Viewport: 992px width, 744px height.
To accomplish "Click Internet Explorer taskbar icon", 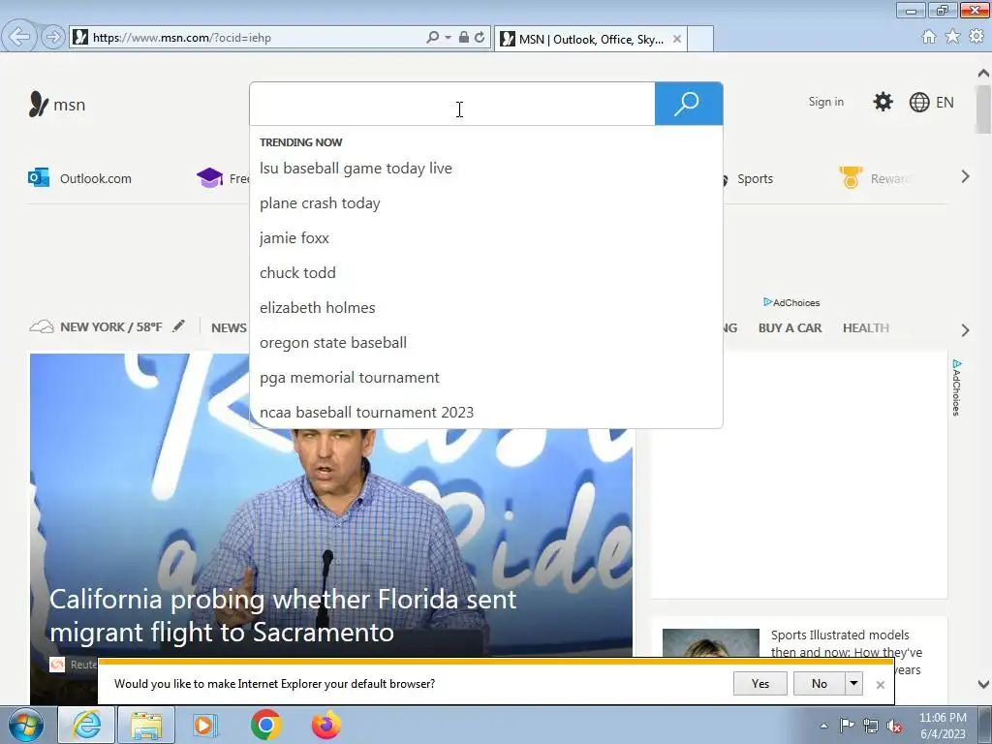I will coord(86,725).
